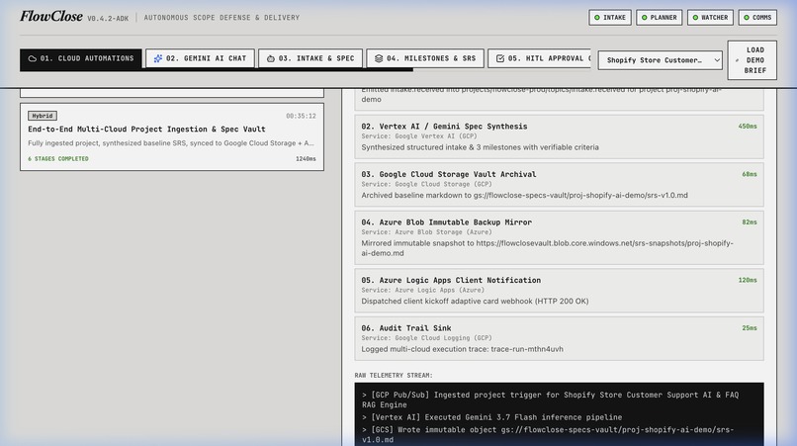Viewport: 797px width, 446px height.
Task: Click the Load Demo Brief button
Action: point(752,60)
